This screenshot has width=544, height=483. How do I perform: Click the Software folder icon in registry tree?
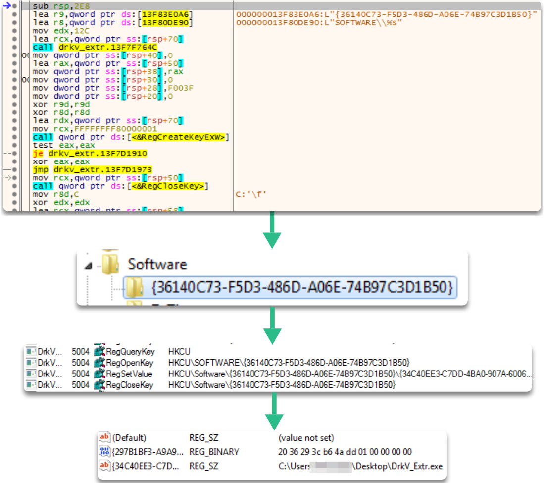click(110, 264)
